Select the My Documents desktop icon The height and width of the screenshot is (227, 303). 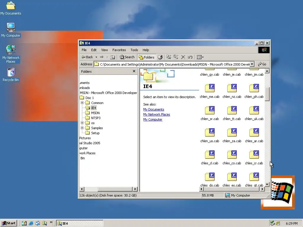coord(11,5)
